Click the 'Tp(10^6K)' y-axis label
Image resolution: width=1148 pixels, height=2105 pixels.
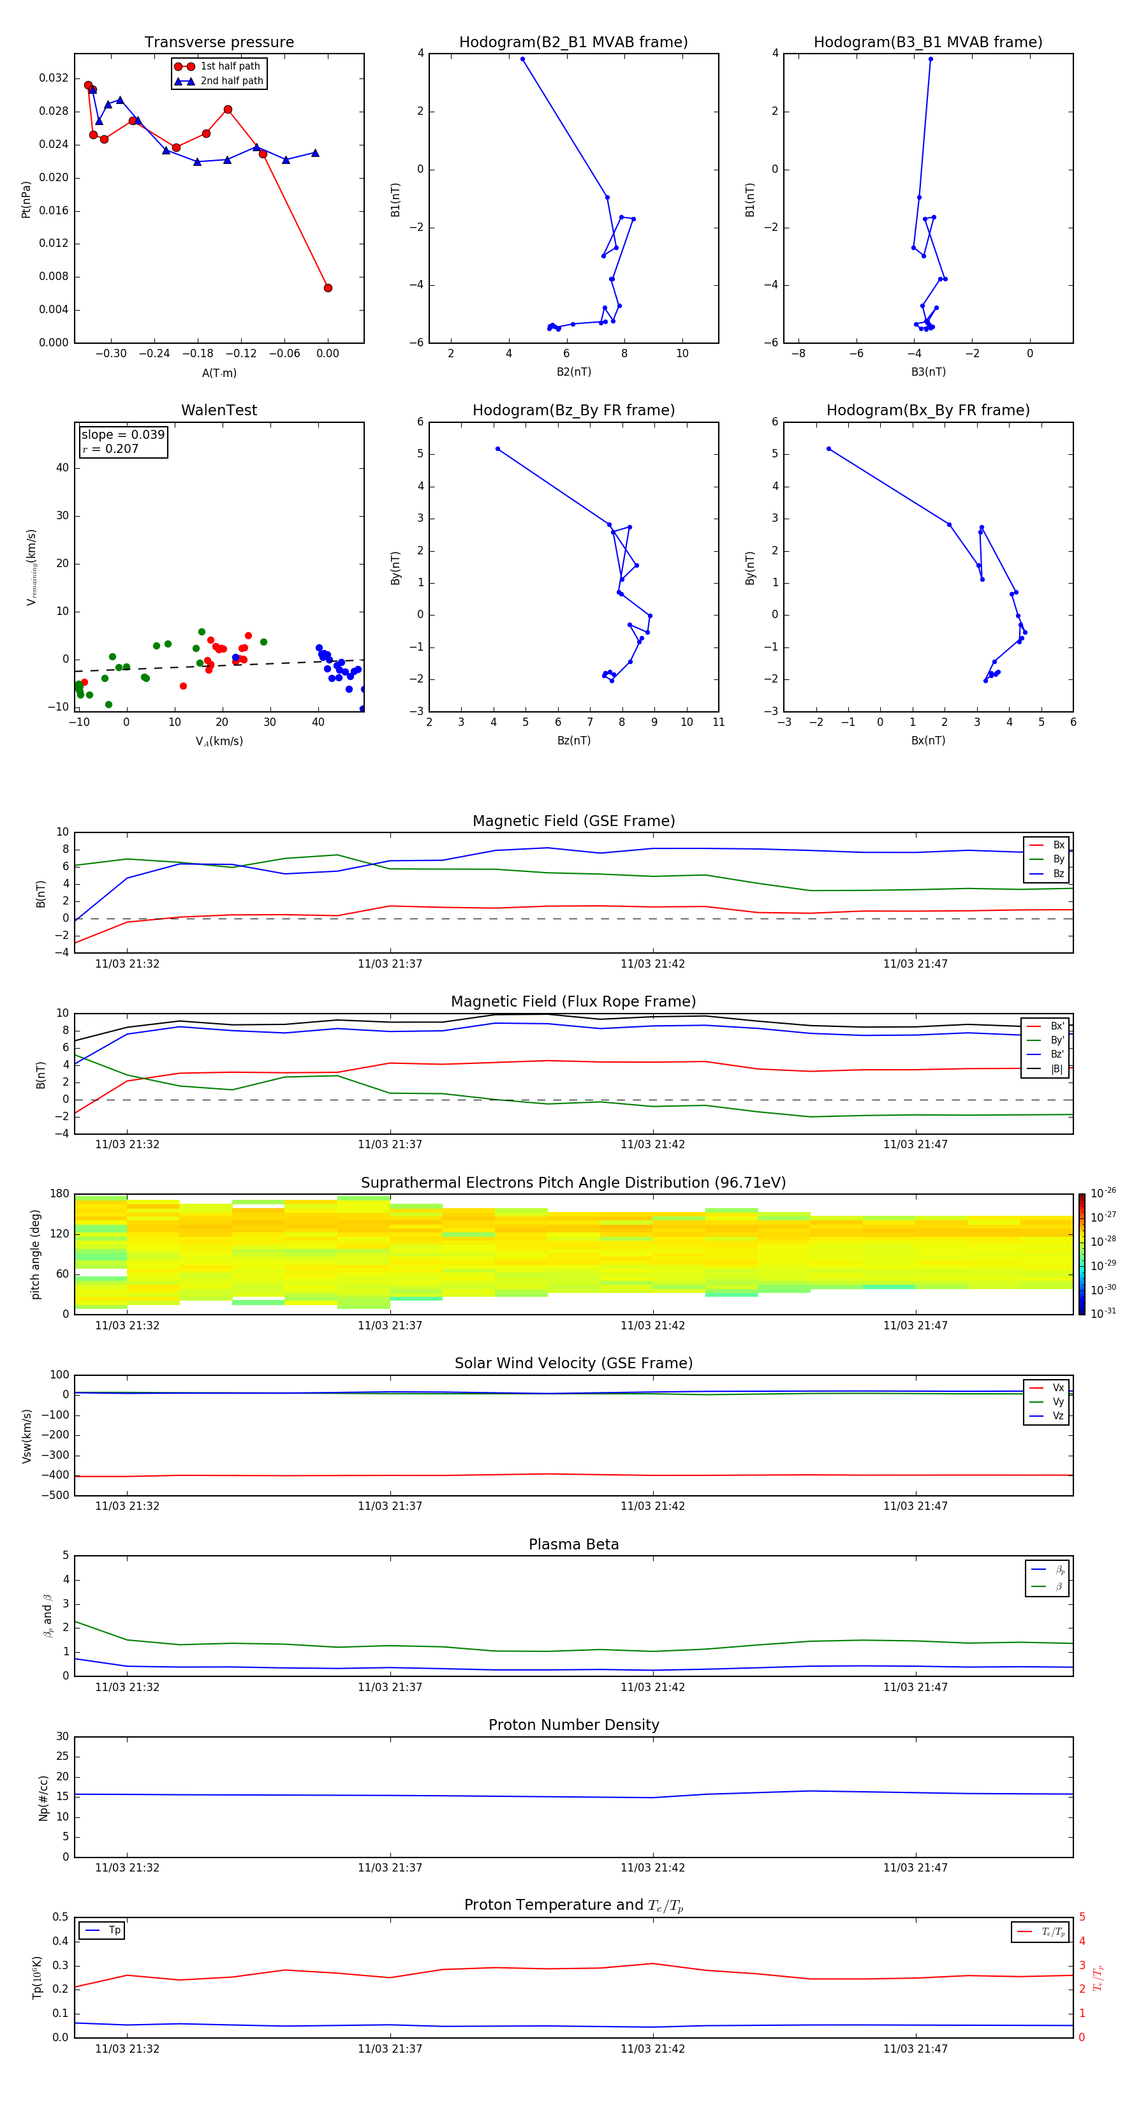(x=37, y=1977)
